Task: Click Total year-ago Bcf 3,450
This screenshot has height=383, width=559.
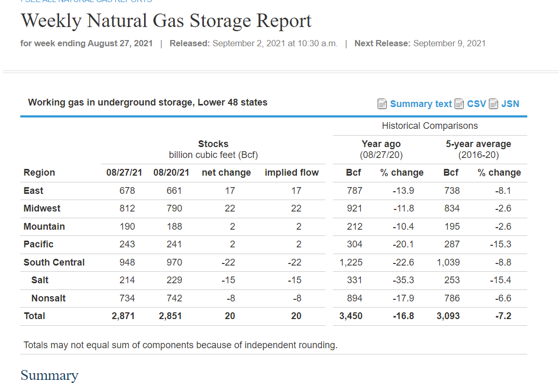Action: point(351,316)
